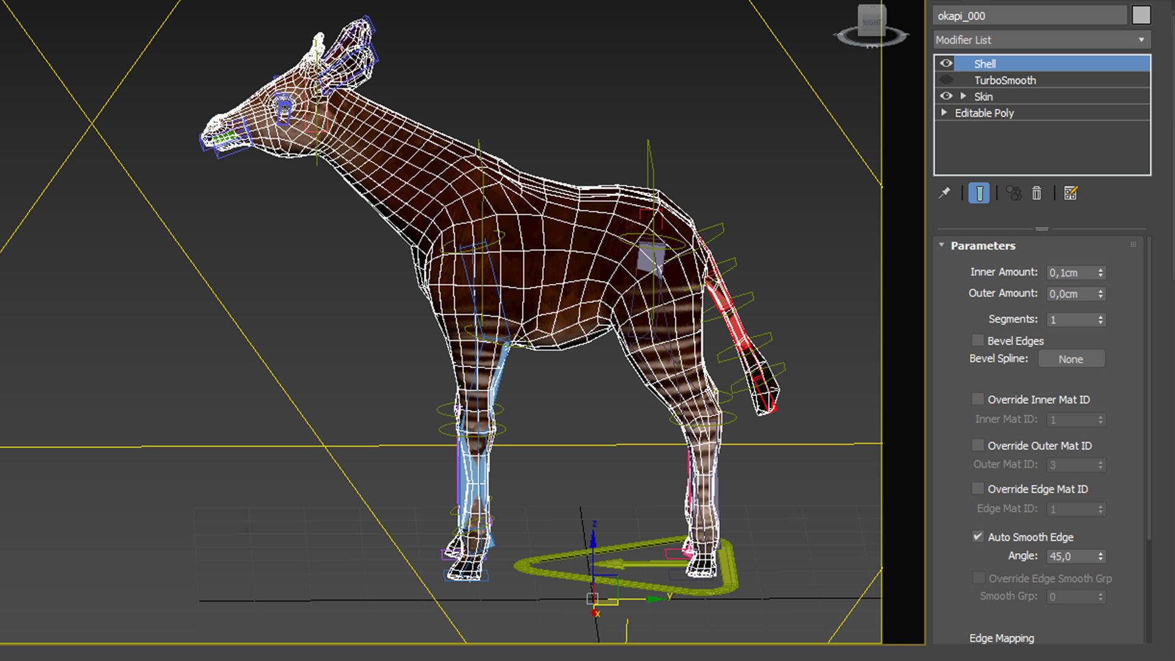The image size is (1175, 661).
Task: Click the Z axis of move gizmo
Action: tap(593, 539)
